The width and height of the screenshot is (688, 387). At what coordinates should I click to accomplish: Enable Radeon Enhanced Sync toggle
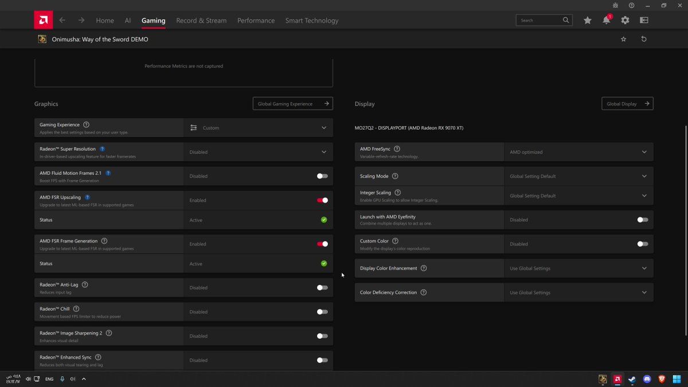pos(322,360)
